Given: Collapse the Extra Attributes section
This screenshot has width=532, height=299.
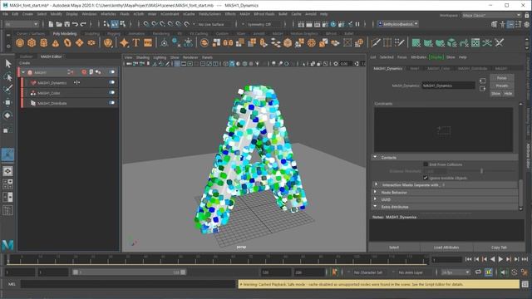Looking at the screenshot, I should click(x=375, y=207).
